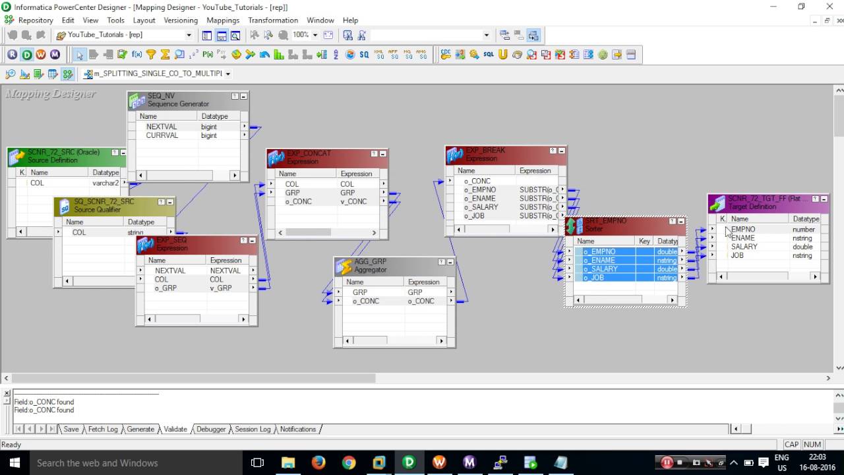Switch to Mapping Designer tool icon
This screenshot has height=475, width=844.
(x=67, y=74)
